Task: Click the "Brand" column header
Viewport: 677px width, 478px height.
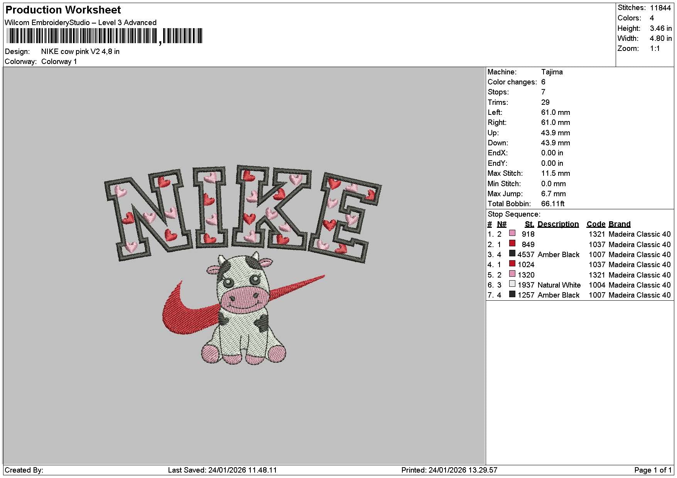Action: point(620,224)
